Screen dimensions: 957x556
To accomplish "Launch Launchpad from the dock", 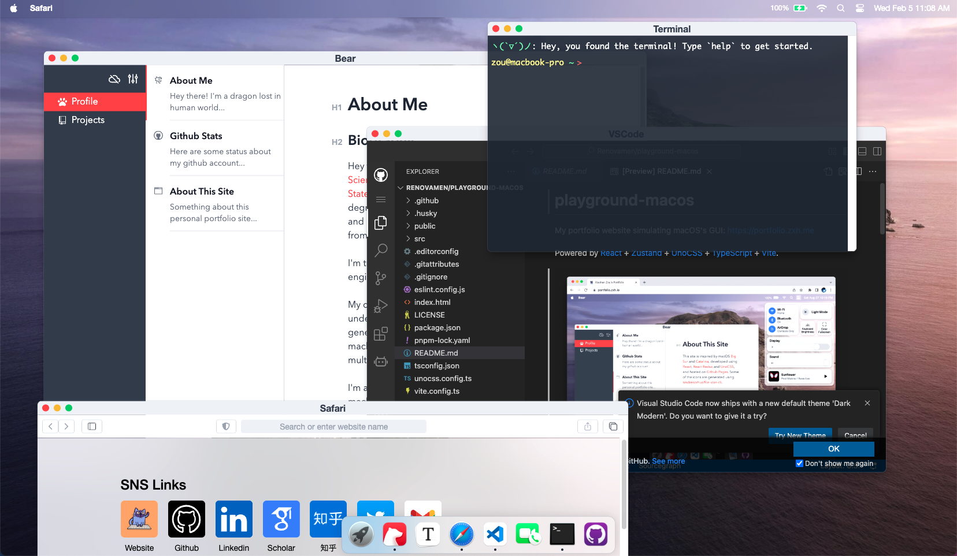I will coord(362,535).
